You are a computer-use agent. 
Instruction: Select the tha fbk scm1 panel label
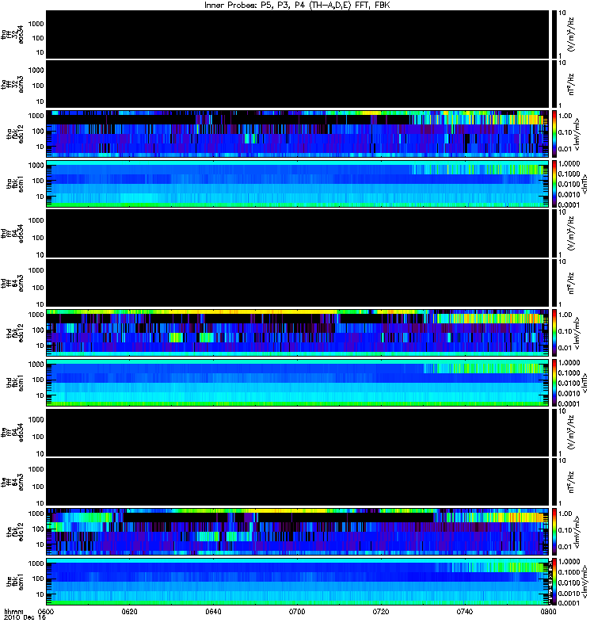pyautogui.click(x=15, y=184)
